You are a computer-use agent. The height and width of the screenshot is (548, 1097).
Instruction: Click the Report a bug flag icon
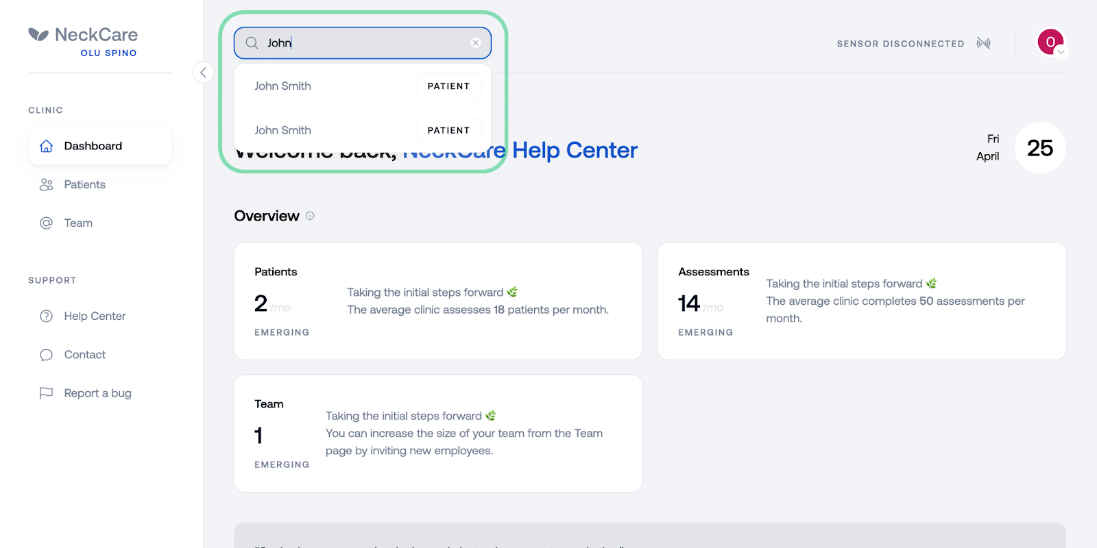pos(47,393)
